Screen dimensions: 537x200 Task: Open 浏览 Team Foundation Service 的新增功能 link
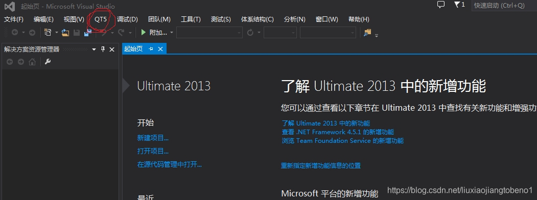click(342, 140)
